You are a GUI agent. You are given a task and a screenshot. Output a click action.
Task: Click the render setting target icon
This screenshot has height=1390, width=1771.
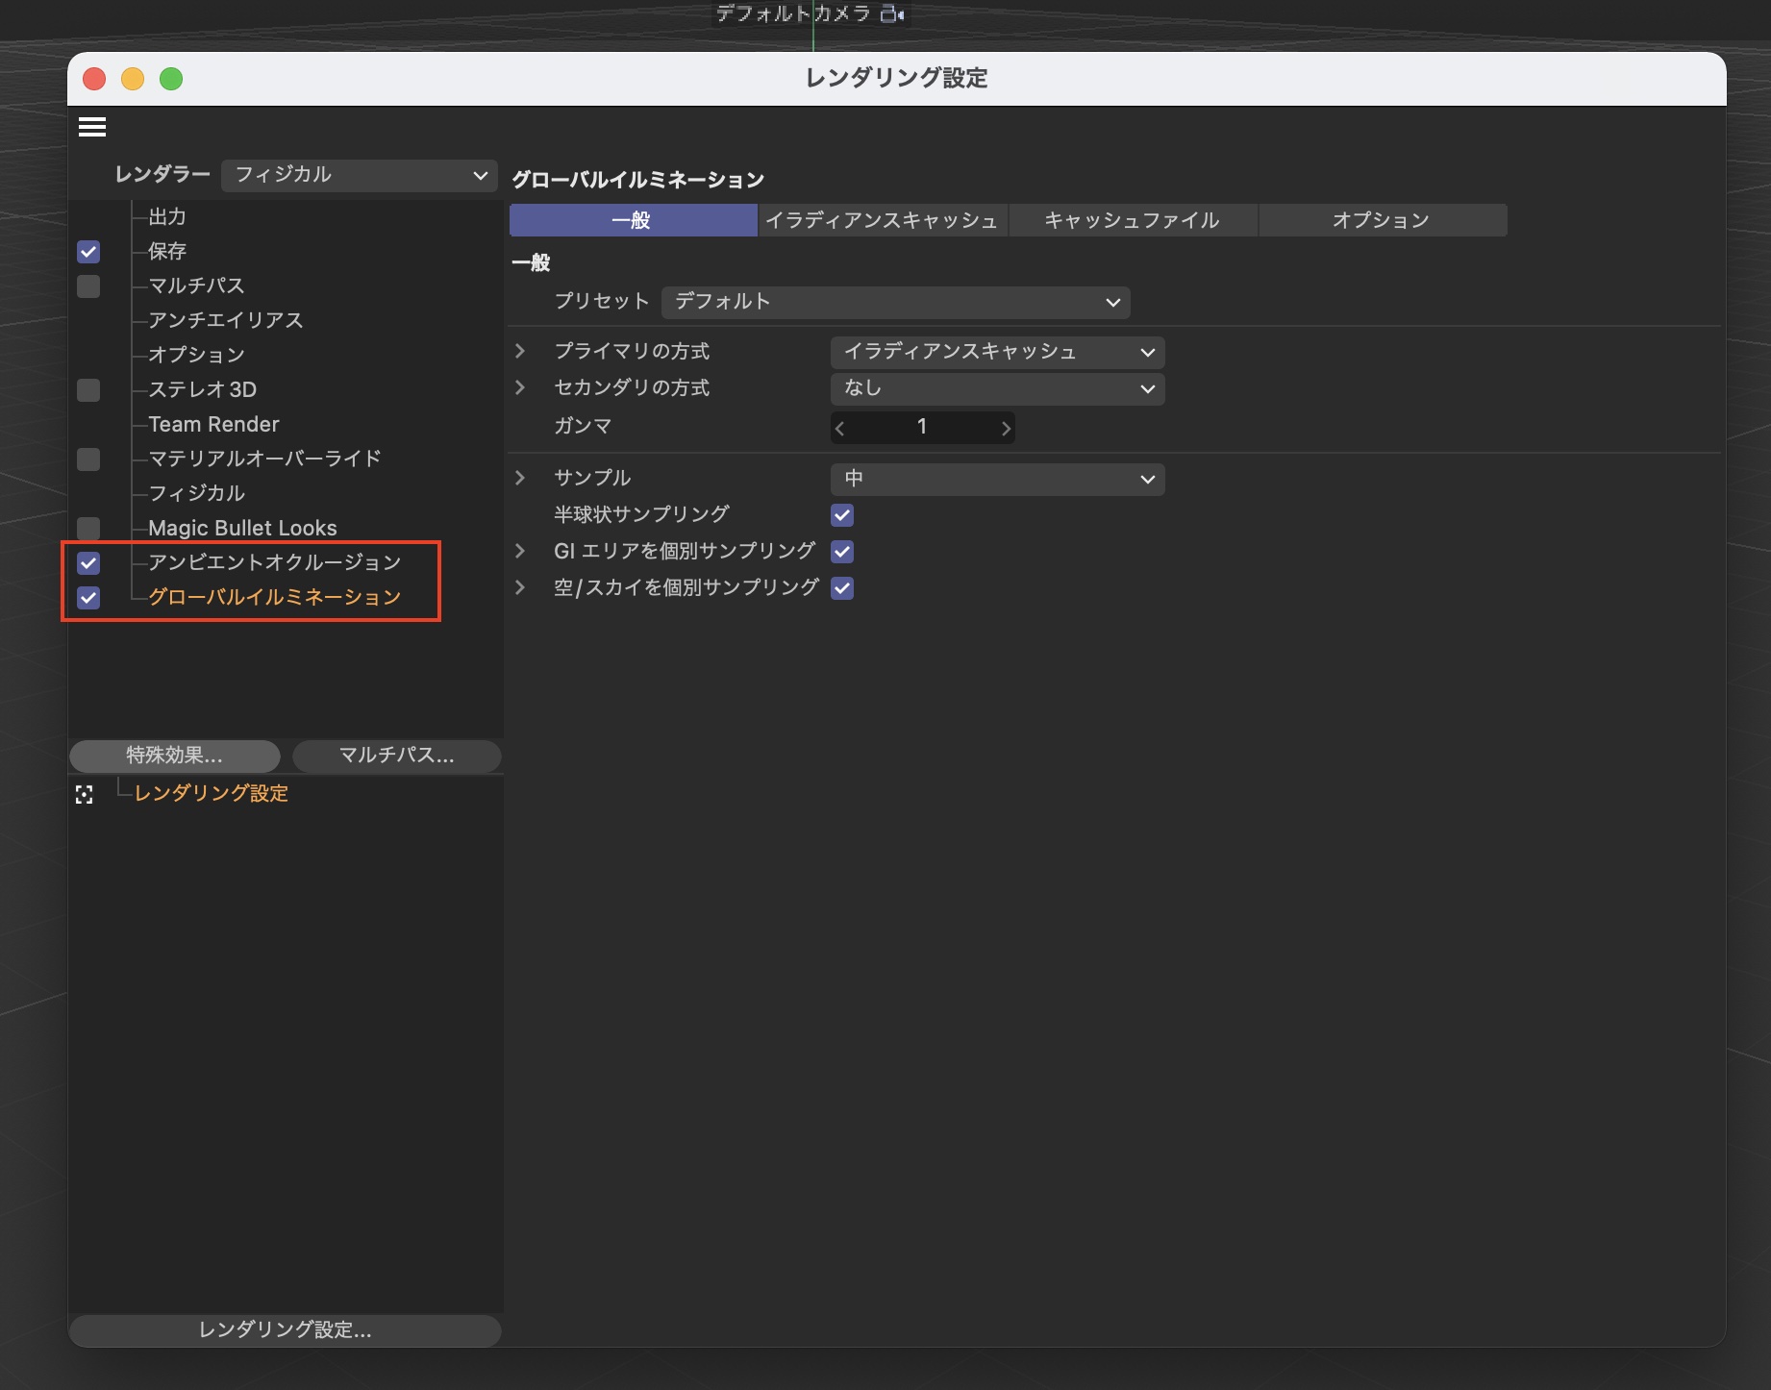coord(85,795)
